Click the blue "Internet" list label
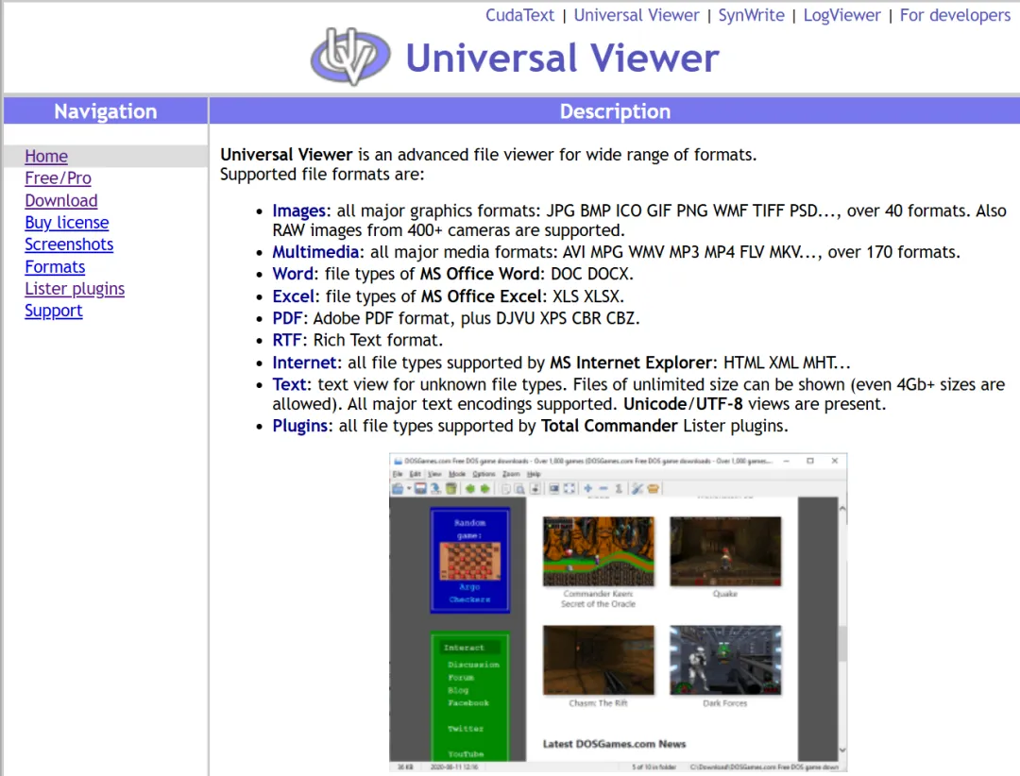The width and height of the screenshot is (1020, 776). click(x=304, y=363)
